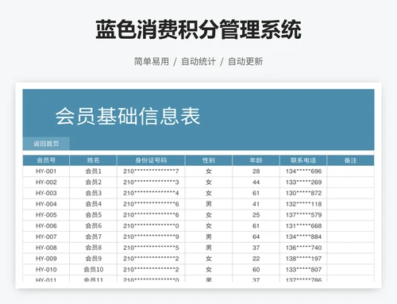The height and width of the screenshot is (304, 397).
Task: Click age cell 22 in HY-009 row
Action: tap(256, 259)
